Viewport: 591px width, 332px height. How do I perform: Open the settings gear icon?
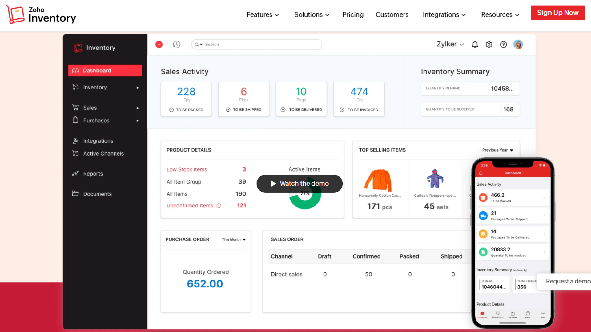click(x=489, y=45)
